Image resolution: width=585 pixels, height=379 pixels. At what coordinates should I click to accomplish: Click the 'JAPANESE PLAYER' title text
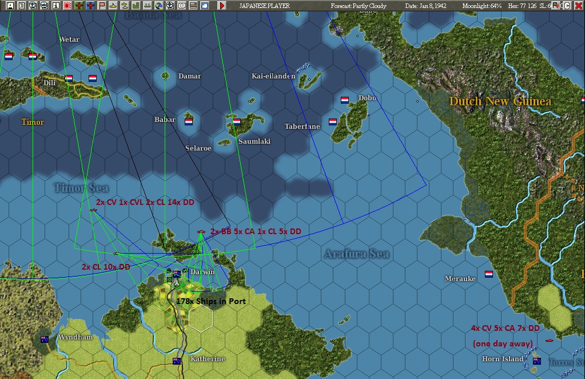(x=265, y=6)
